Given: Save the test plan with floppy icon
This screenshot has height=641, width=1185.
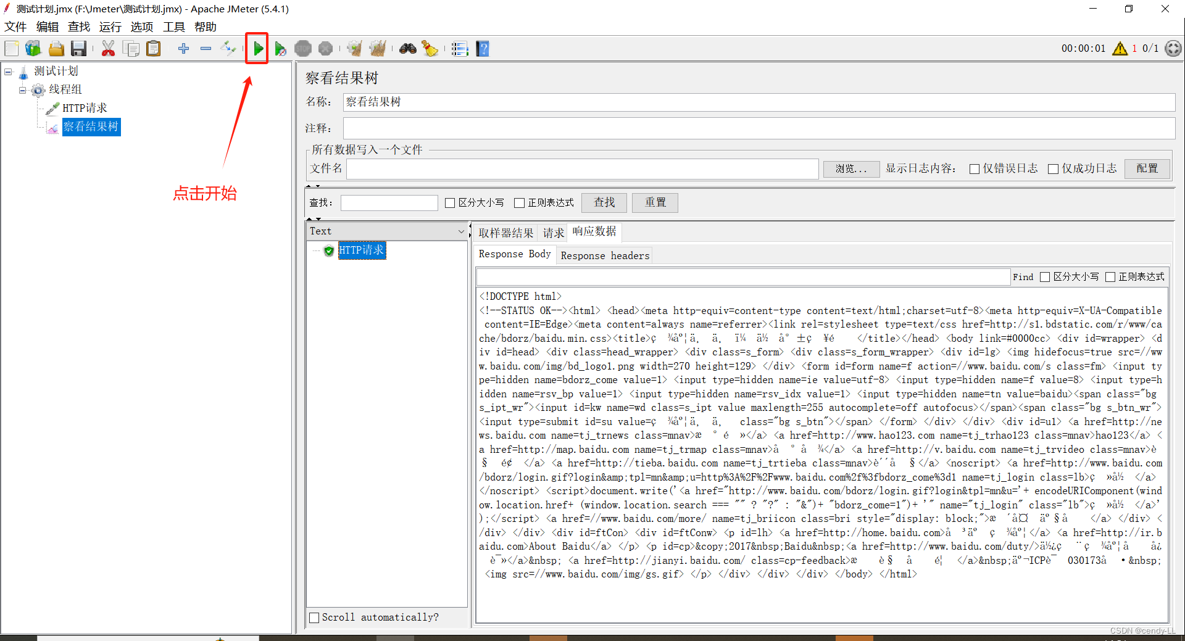Looking at the screenshot, I should pos(79,49).
